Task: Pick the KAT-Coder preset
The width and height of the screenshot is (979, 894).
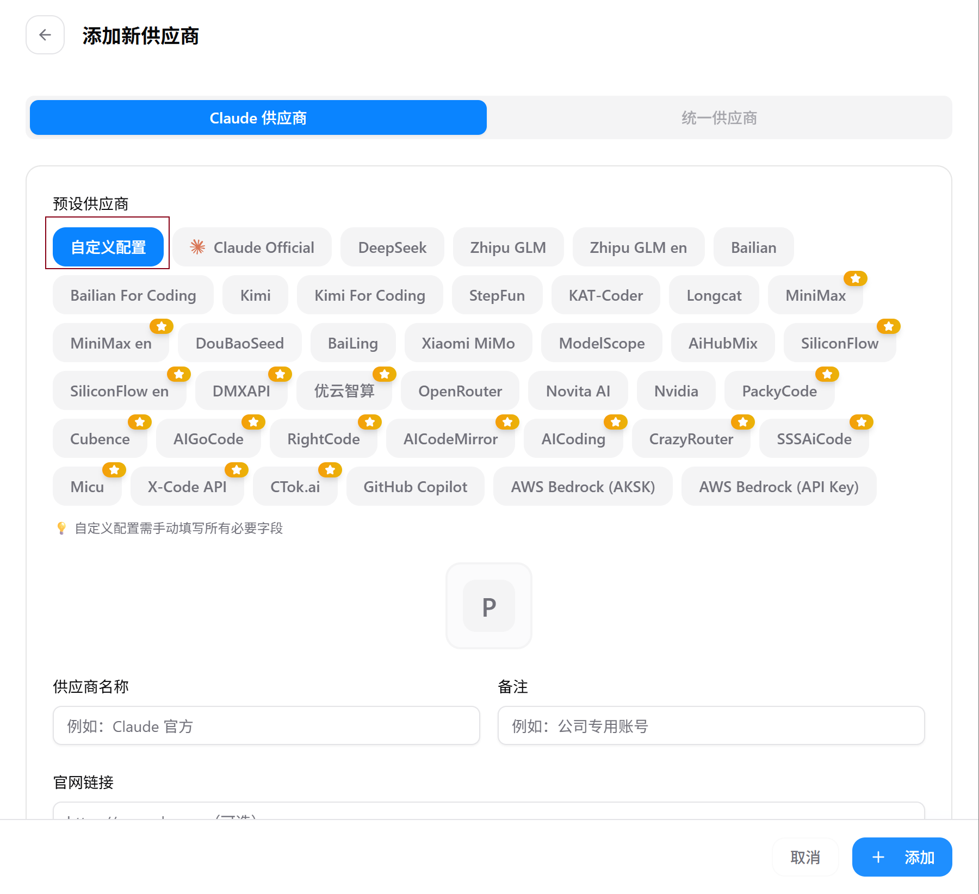Action: (606, 295)
